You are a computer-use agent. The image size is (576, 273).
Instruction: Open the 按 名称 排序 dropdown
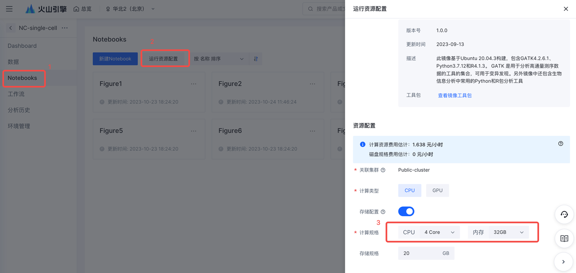[x=219, y=59]
